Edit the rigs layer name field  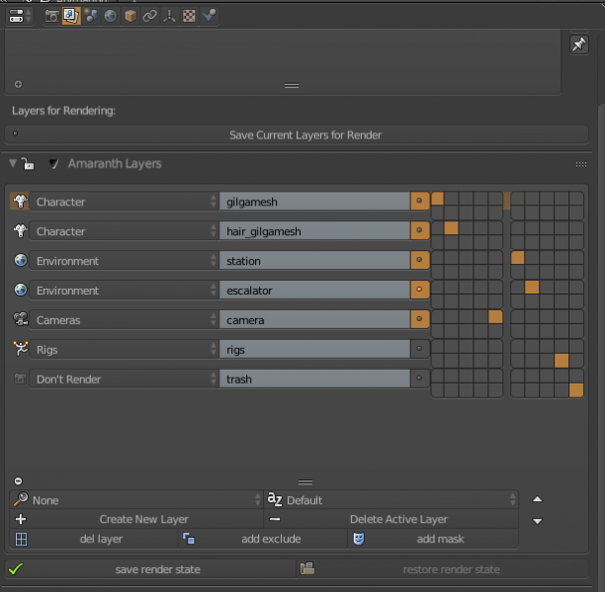314,350
